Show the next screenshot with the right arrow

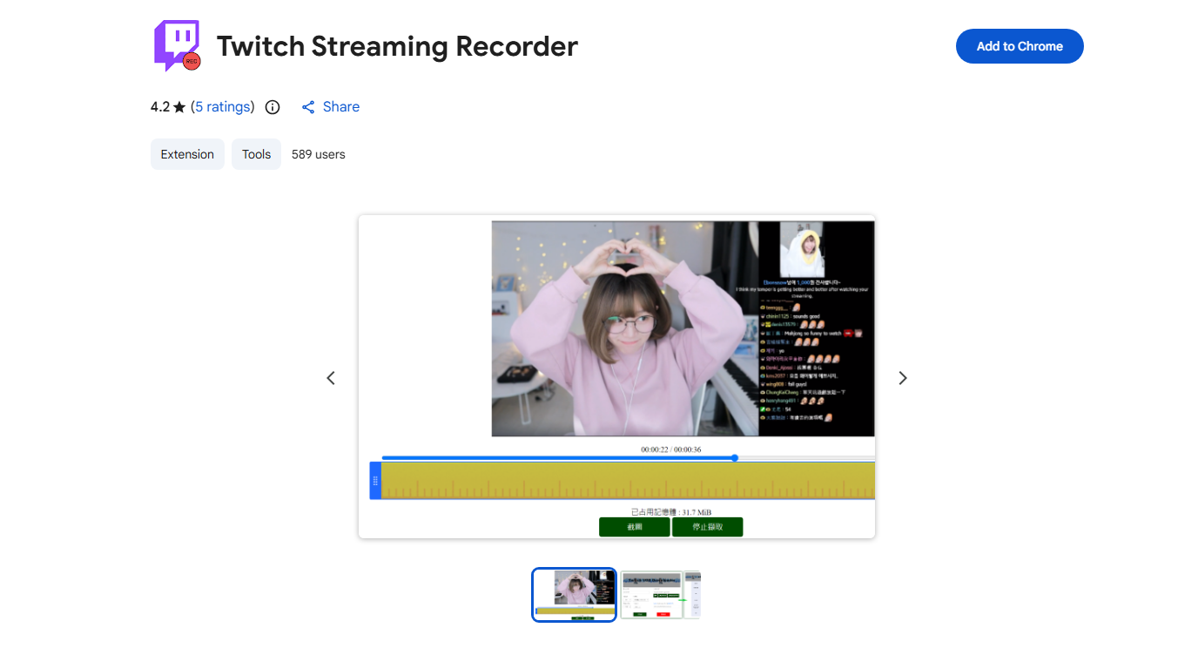pos(902,378)
